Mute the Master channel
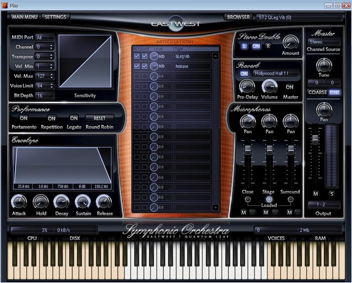This screenshot has width=352, height=283. click(315, 194)
